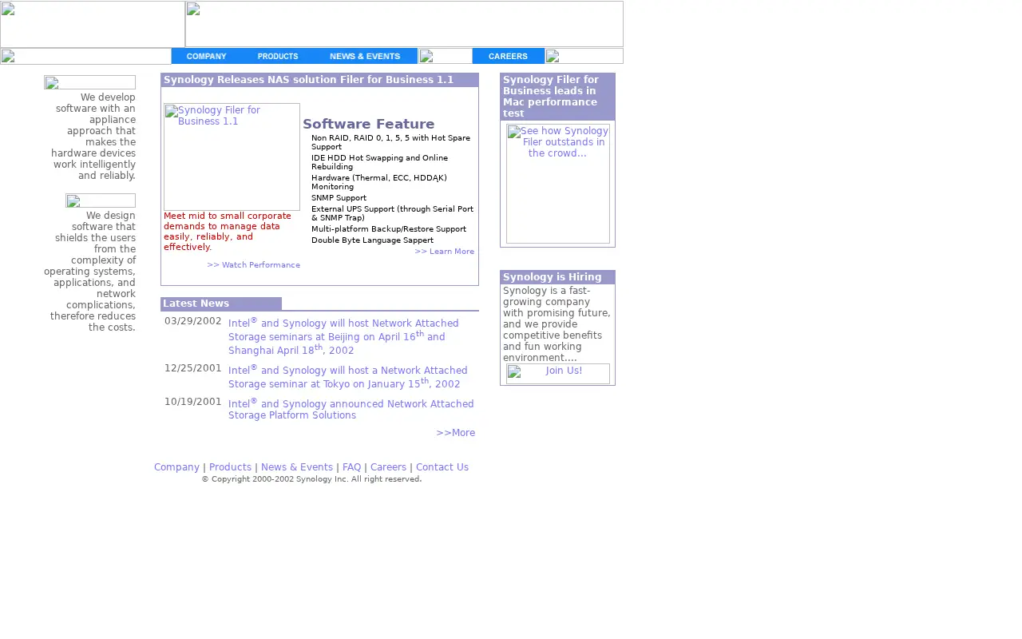Image resolution: width=1022 pixels, height=639 pixels.
Task: Open the Contact Us footer link
Action: (x=442, y=467)
